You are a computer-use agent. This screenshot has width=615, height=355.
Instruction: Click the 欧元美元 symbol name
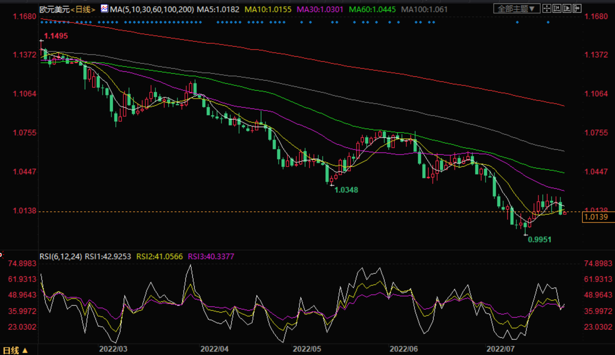(54, 9)
